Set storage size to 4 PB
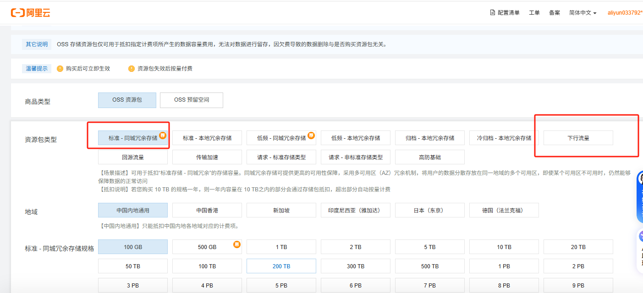Viewport: 643px width, 293px height. 207,285
